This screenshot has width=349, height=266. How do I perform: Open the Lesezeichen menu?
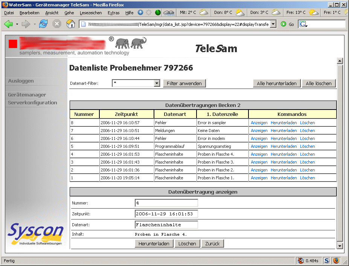(91, 13)
